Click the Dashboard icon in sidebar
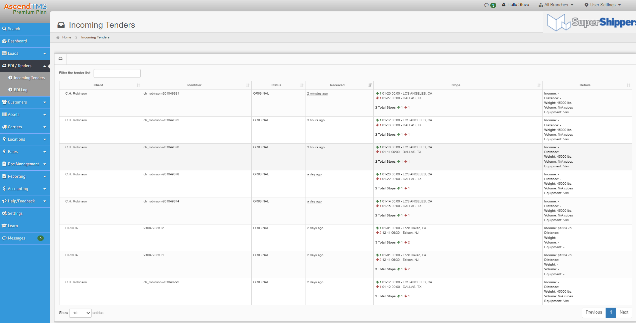Viewport: 636px width, 323px height. 4,41
